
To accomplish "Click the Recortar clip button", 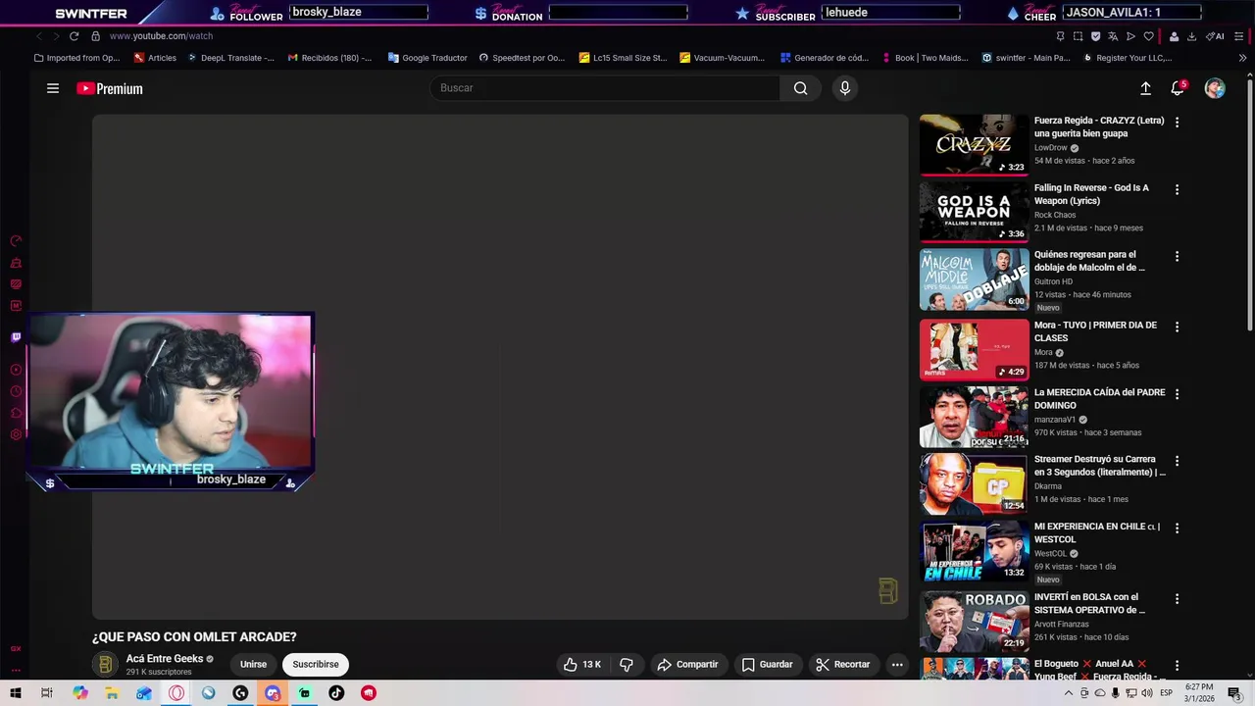I will click(843, 664).
